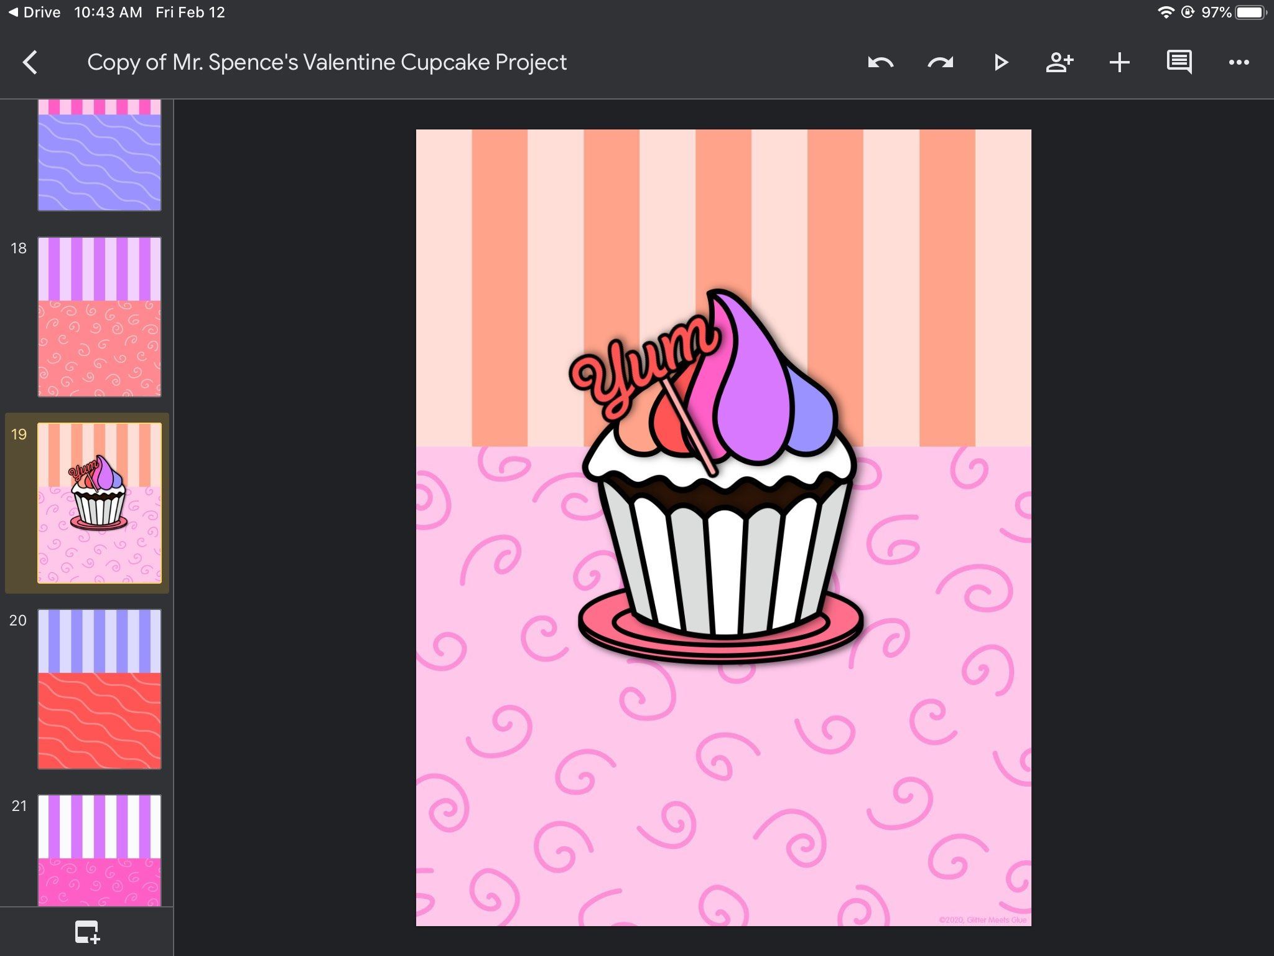This screenshot has width=1274, height=956.
Task: Open share via add-person icon
Action: click(1059, 62)
